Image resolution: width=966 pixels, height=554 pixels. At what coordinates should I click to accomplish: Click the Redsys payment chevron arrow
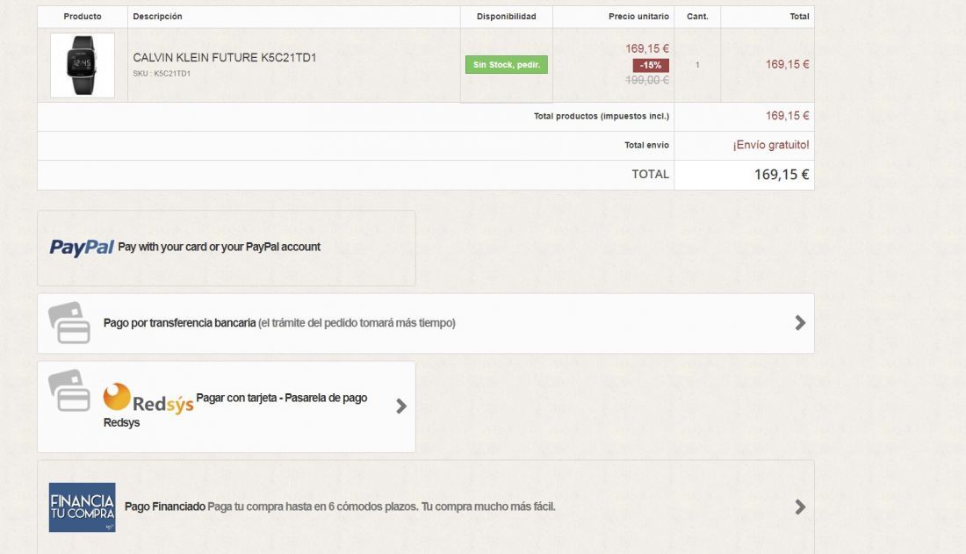[x=401, y=407]
